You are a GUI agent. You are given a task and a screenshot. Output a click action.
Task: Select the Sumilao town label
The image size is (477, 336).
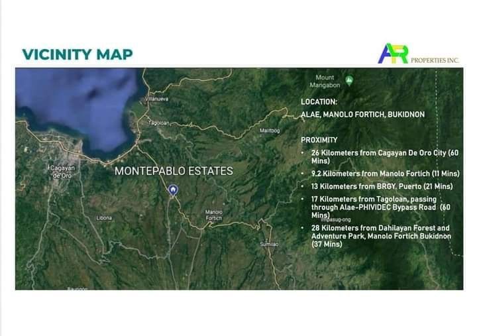click(x=269, y=245)
